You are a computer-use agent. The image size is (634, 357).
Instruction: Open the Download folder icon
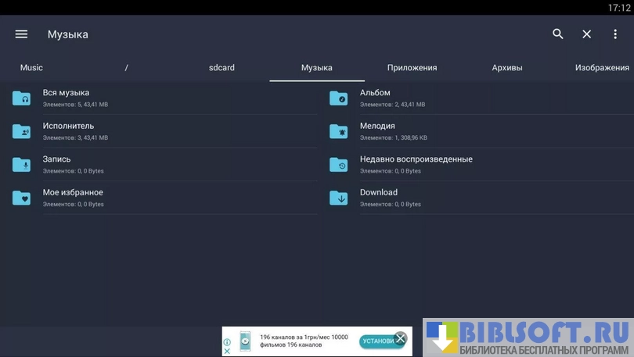pyautogui.click(x=339, y=198)
